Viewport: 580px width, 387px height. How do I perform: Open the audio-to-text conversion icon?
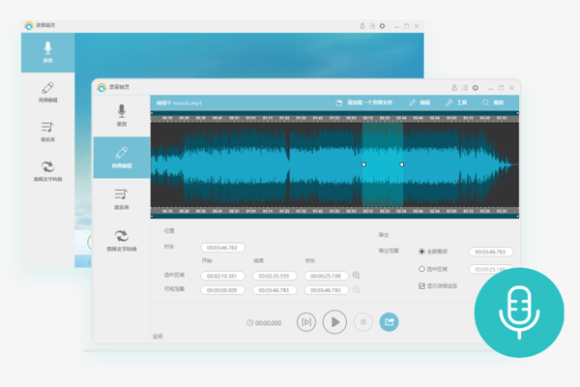tap(122, 239)
